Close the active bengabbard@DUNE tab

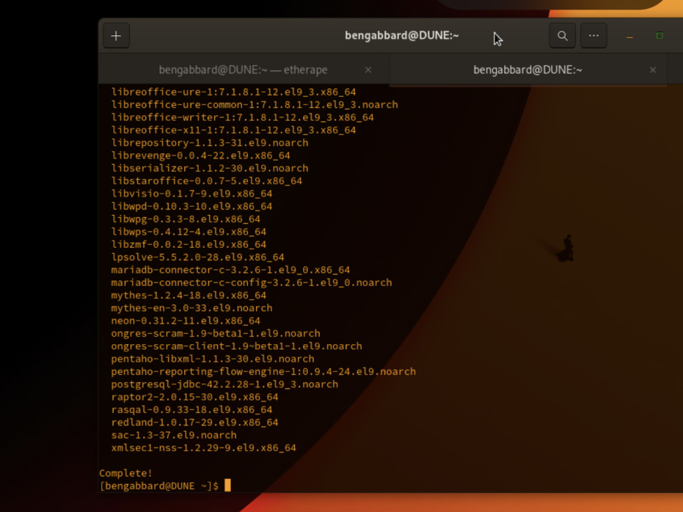coord(653,70)
